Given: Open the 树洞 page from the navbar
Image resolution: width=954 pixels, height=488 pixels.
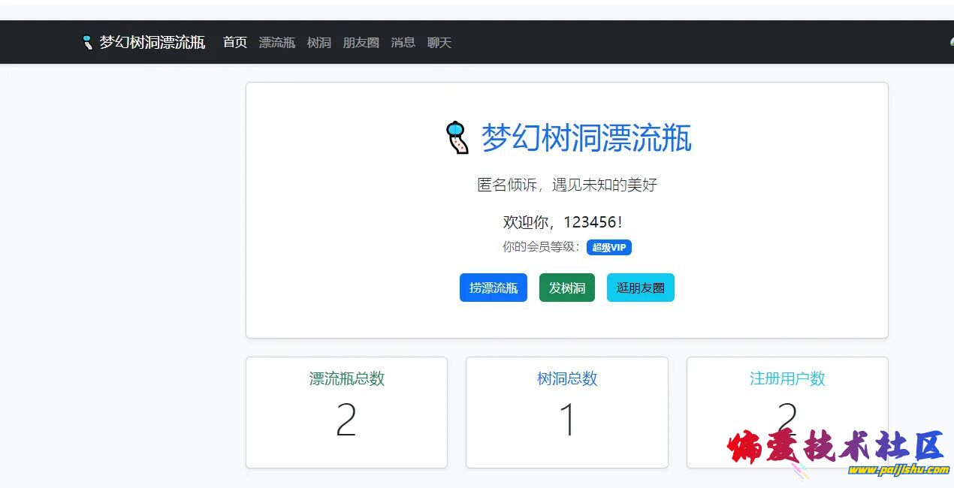Looking at the screenshot, I should (x=319, y=43).
